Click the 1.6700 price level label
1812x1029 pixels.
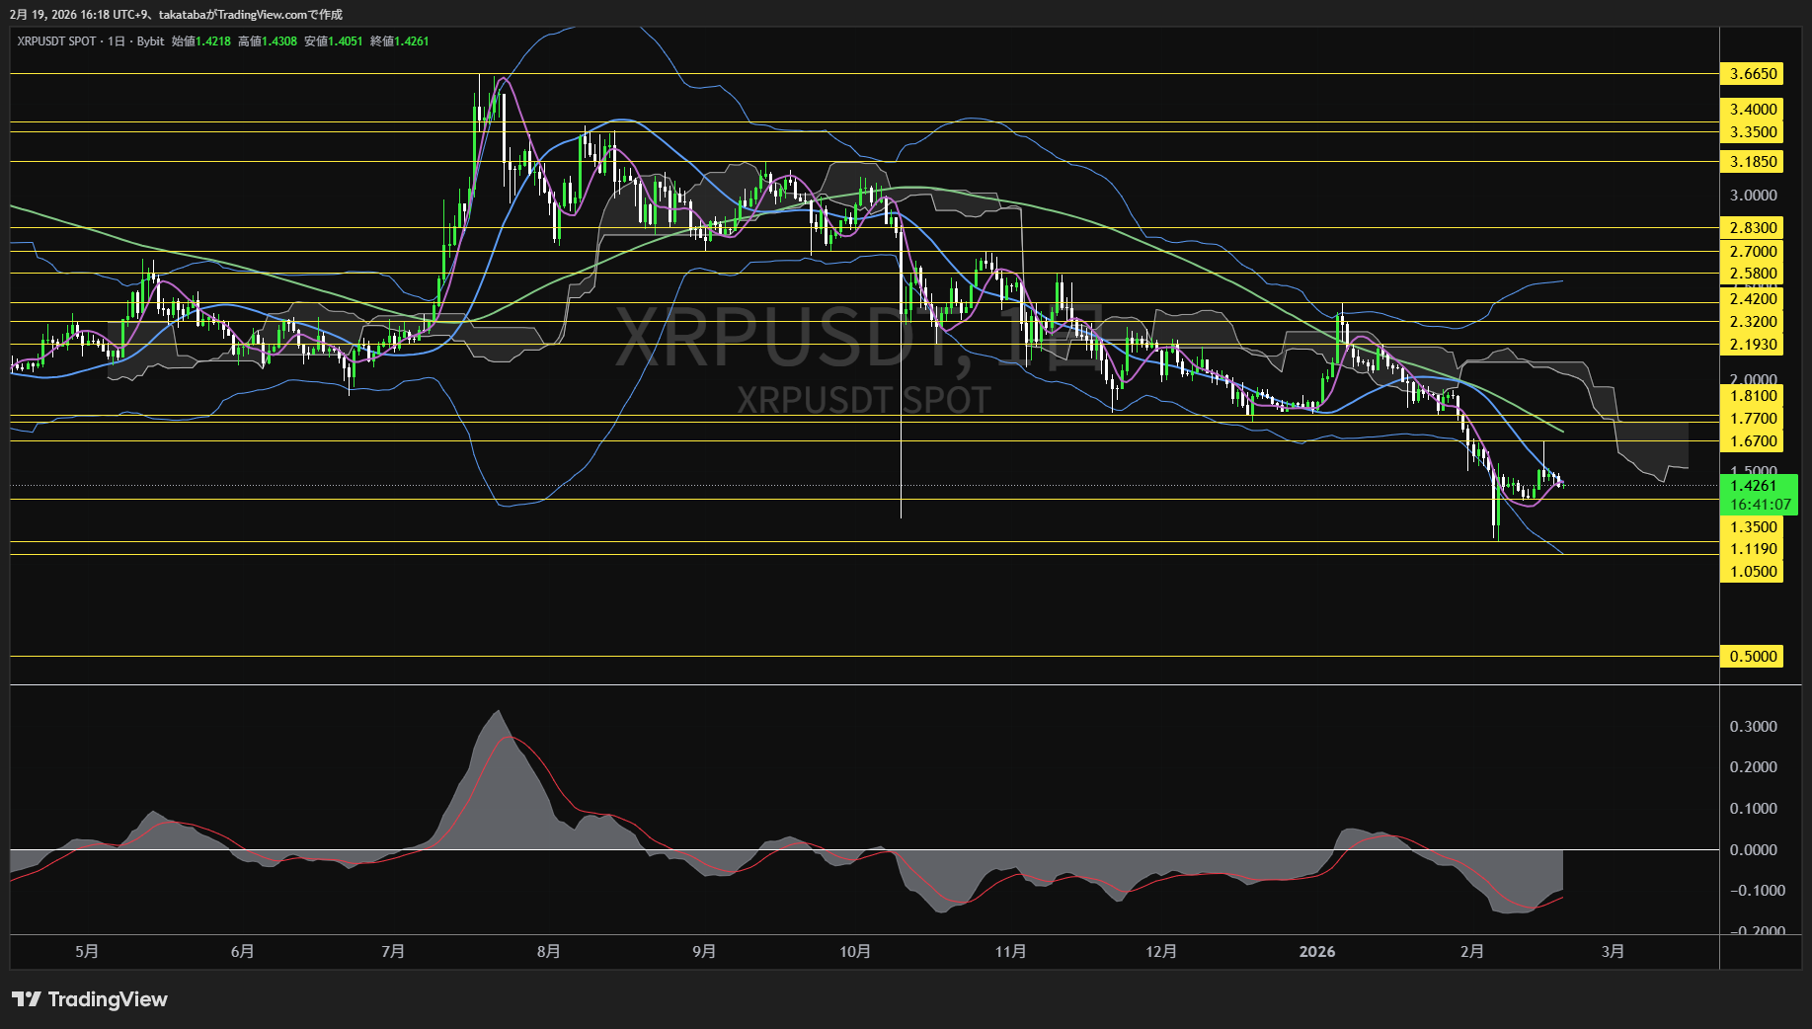tap(1753, 441)
